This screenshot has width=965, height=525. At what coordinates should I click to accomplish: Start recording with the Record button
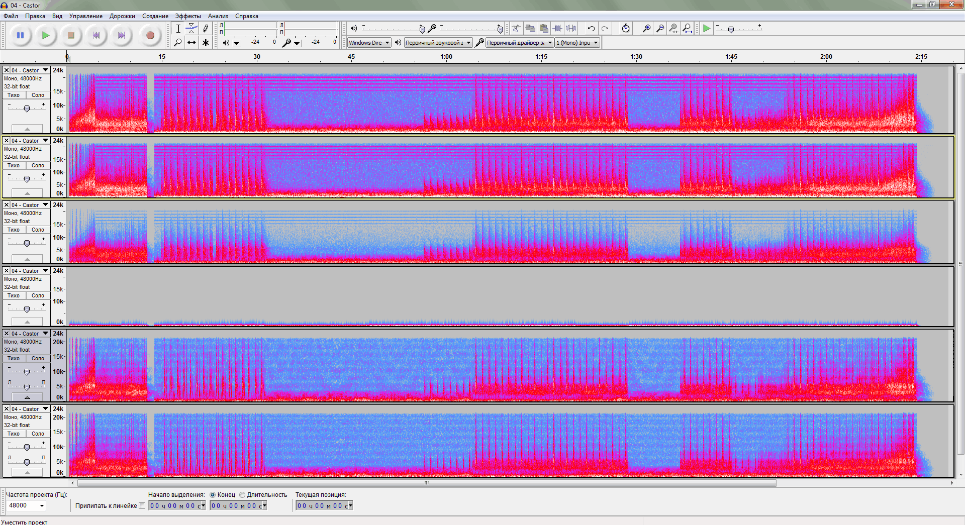pyautogui.click(x=150, y=35)
